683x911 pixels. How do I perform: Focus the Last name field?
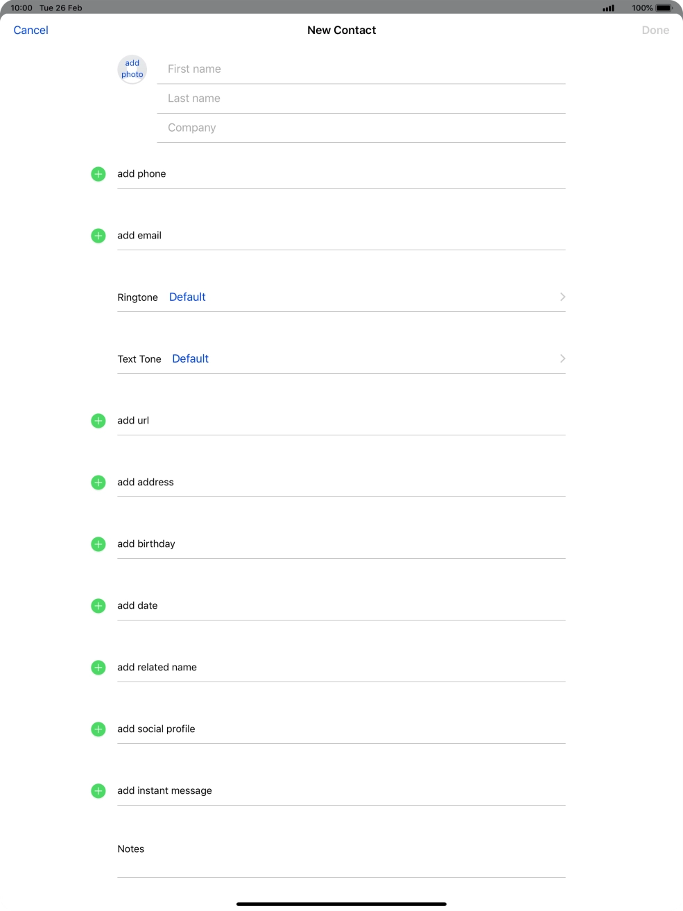361,98
